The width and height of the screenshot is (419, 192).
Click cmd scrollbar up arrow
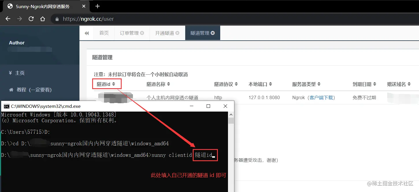point(231,114)
